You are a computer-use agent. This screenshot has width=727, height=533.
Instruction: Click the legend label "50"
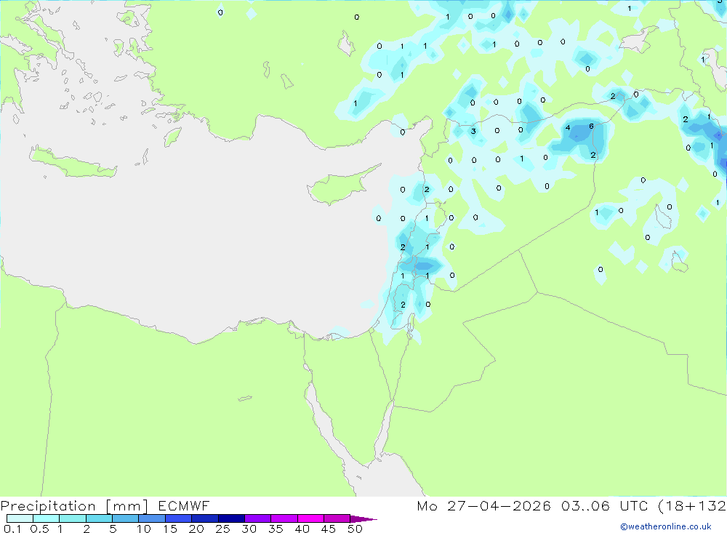[356, 529]
